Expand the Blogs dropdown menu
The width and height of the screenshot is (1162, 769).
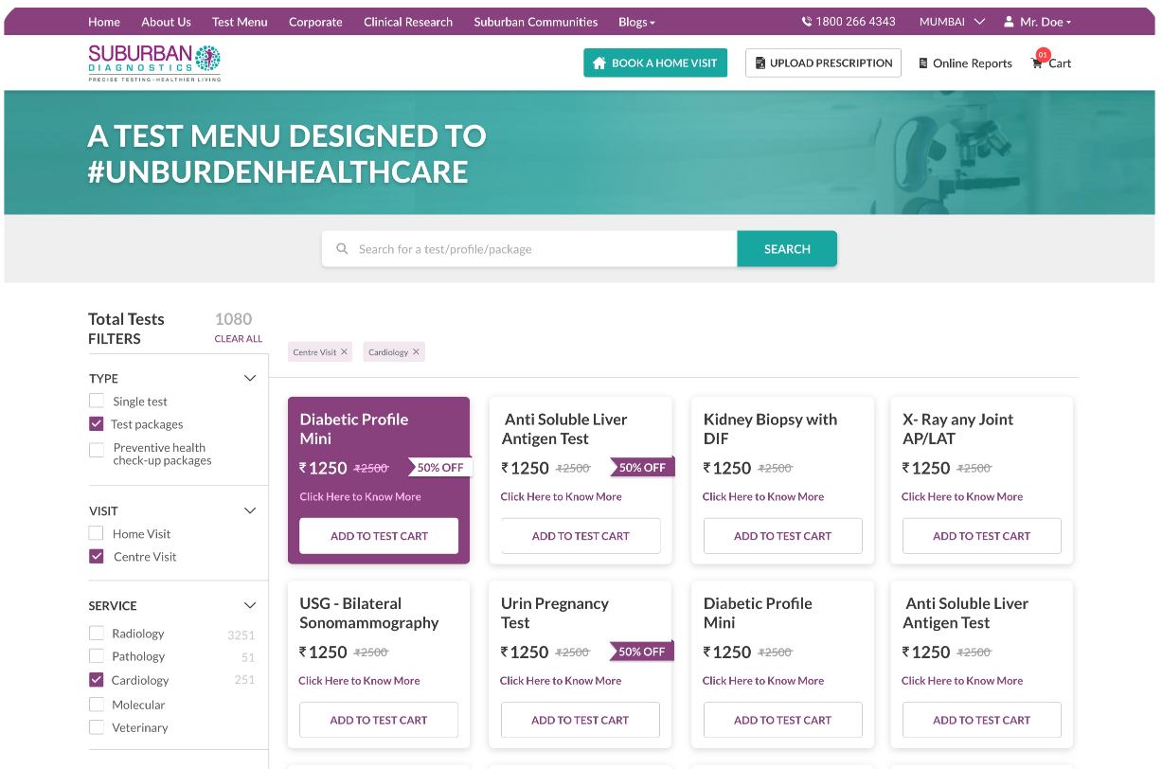(x=636, y=22)
